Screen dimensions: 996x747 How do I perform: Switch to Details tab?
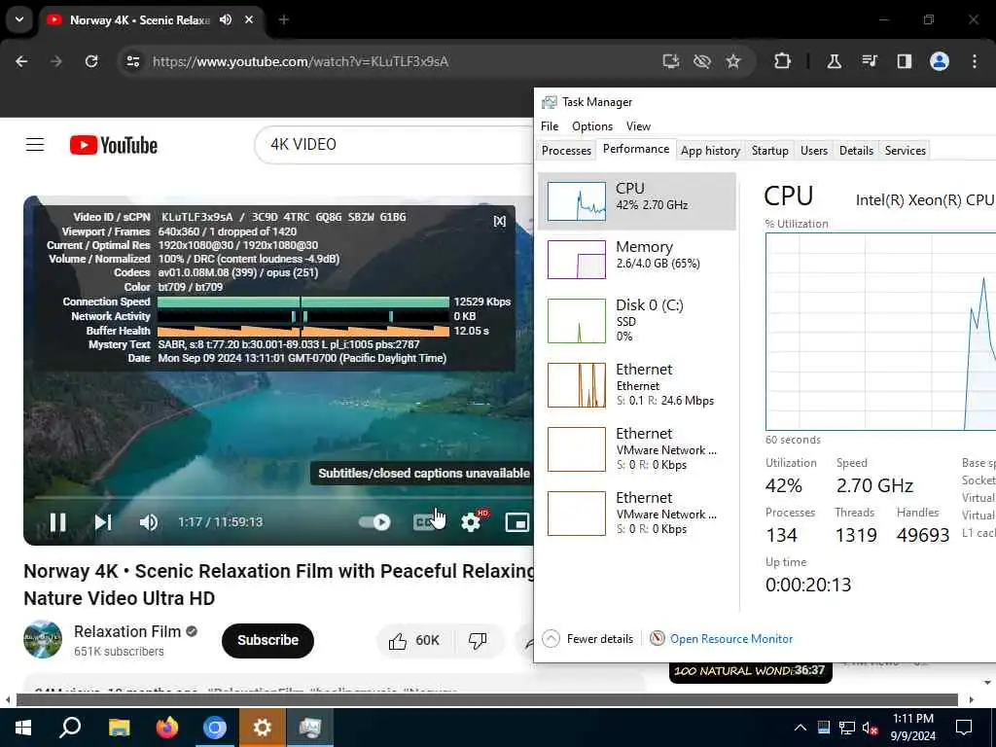(856, 151)
